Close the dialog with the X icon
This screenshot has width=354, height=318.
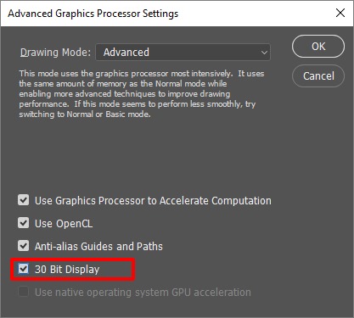[340, 13]
